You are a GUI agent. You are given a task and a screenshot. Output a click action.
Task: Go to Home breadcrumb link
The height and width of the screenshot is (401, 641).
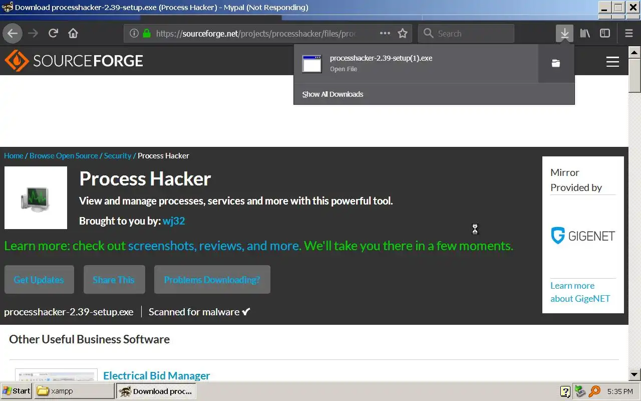(14, 156)
